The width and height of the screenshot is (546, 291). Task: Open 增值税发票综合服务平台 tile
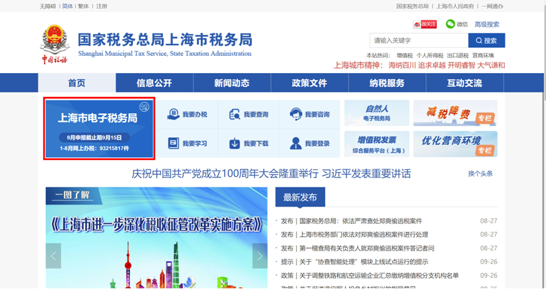[x=377, y=144]
